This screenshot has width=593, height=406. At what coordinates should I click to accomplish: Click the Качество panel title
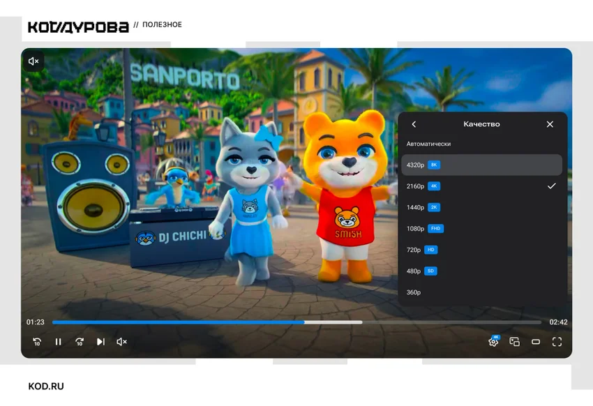pyautogui.click(x=481, y=124)
